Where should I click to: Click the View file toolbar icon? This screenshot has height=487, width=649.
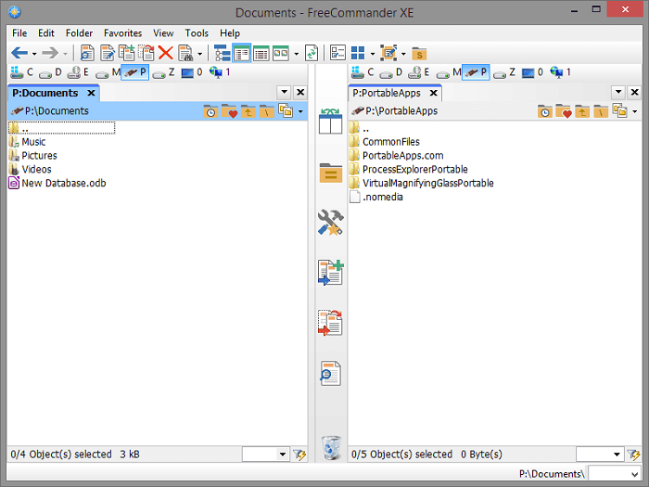(87, 53)
